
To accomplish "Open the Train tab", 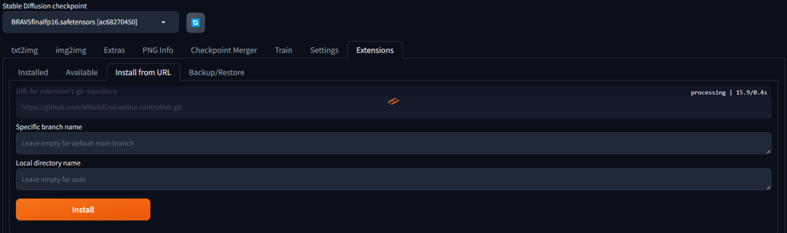I will click(x=283, y=50).
